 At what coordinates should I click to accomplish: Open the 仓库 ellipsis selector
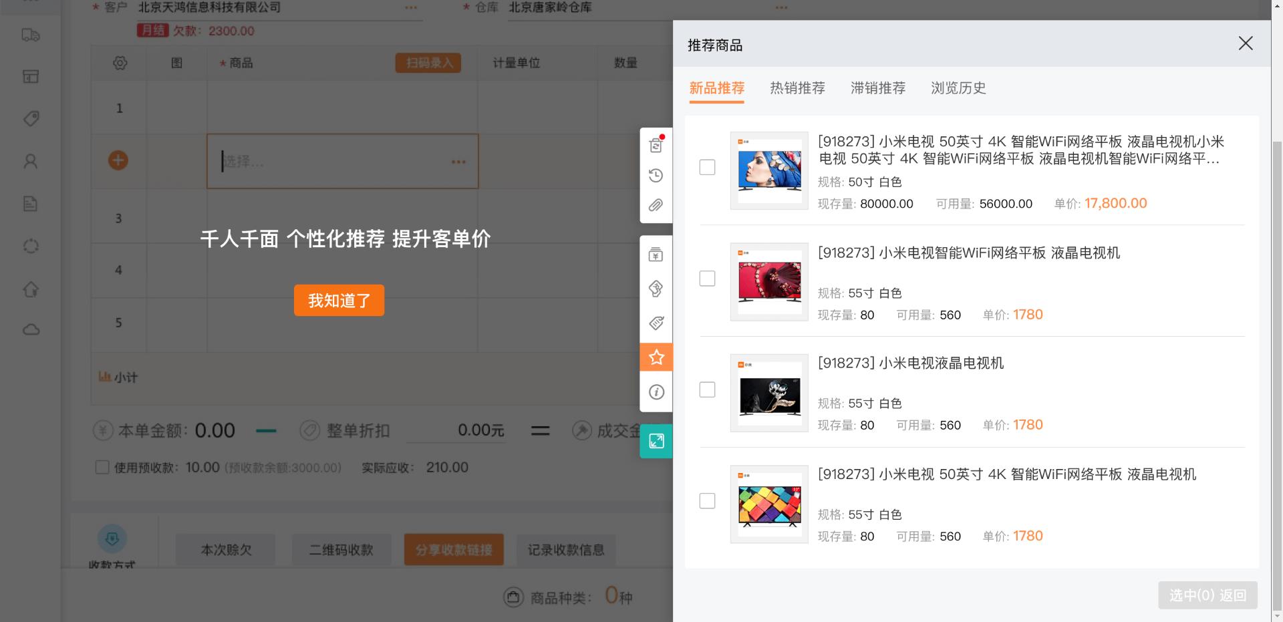781,8
